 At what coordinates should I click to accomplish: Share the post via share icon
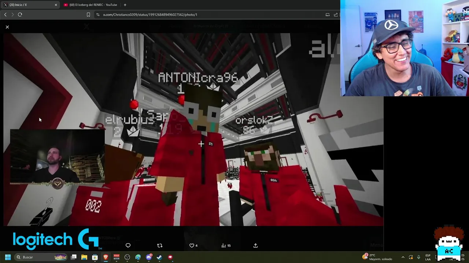coord(255,245)
